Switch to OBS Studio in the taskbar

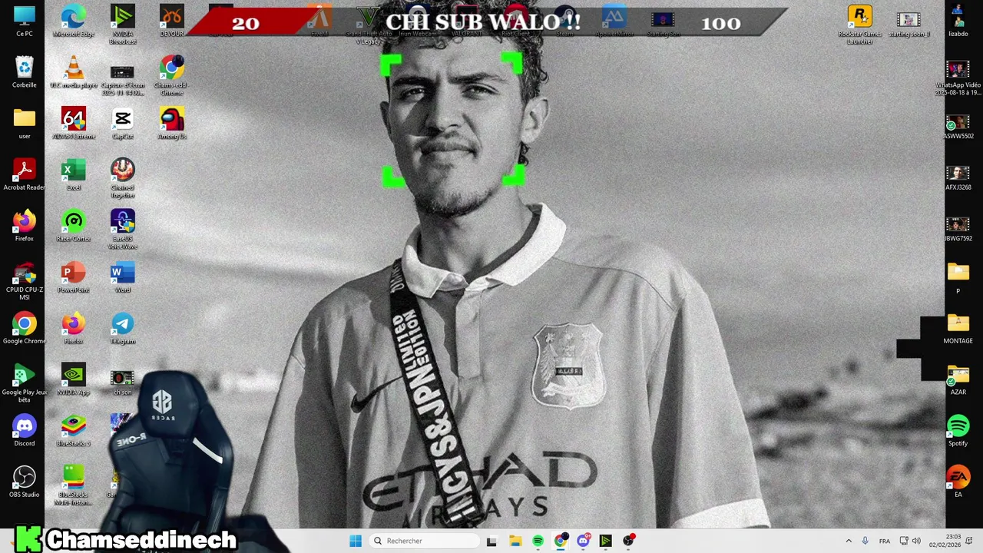(x=629, y=541)
